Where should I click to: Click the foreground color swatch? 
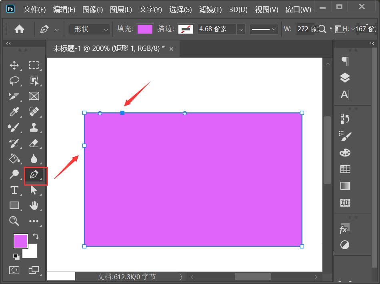[x=20, y=241]
